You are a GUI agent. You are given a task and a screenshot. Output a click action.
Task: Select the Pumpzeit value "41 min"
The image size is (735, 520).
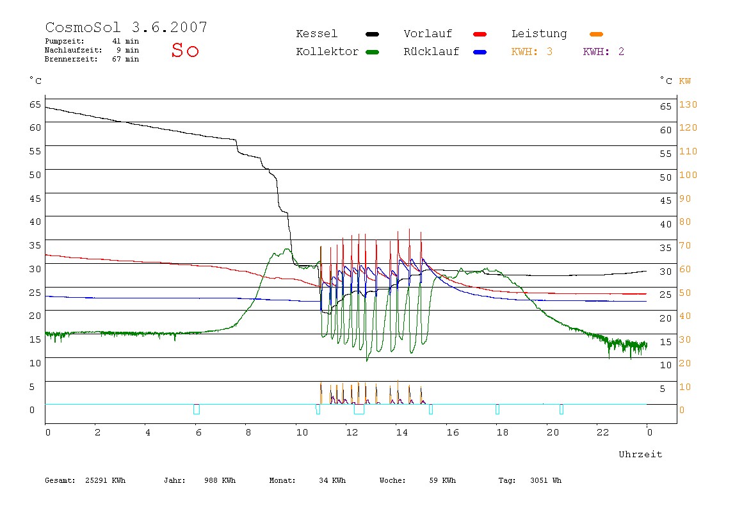(x=125, y=41)
